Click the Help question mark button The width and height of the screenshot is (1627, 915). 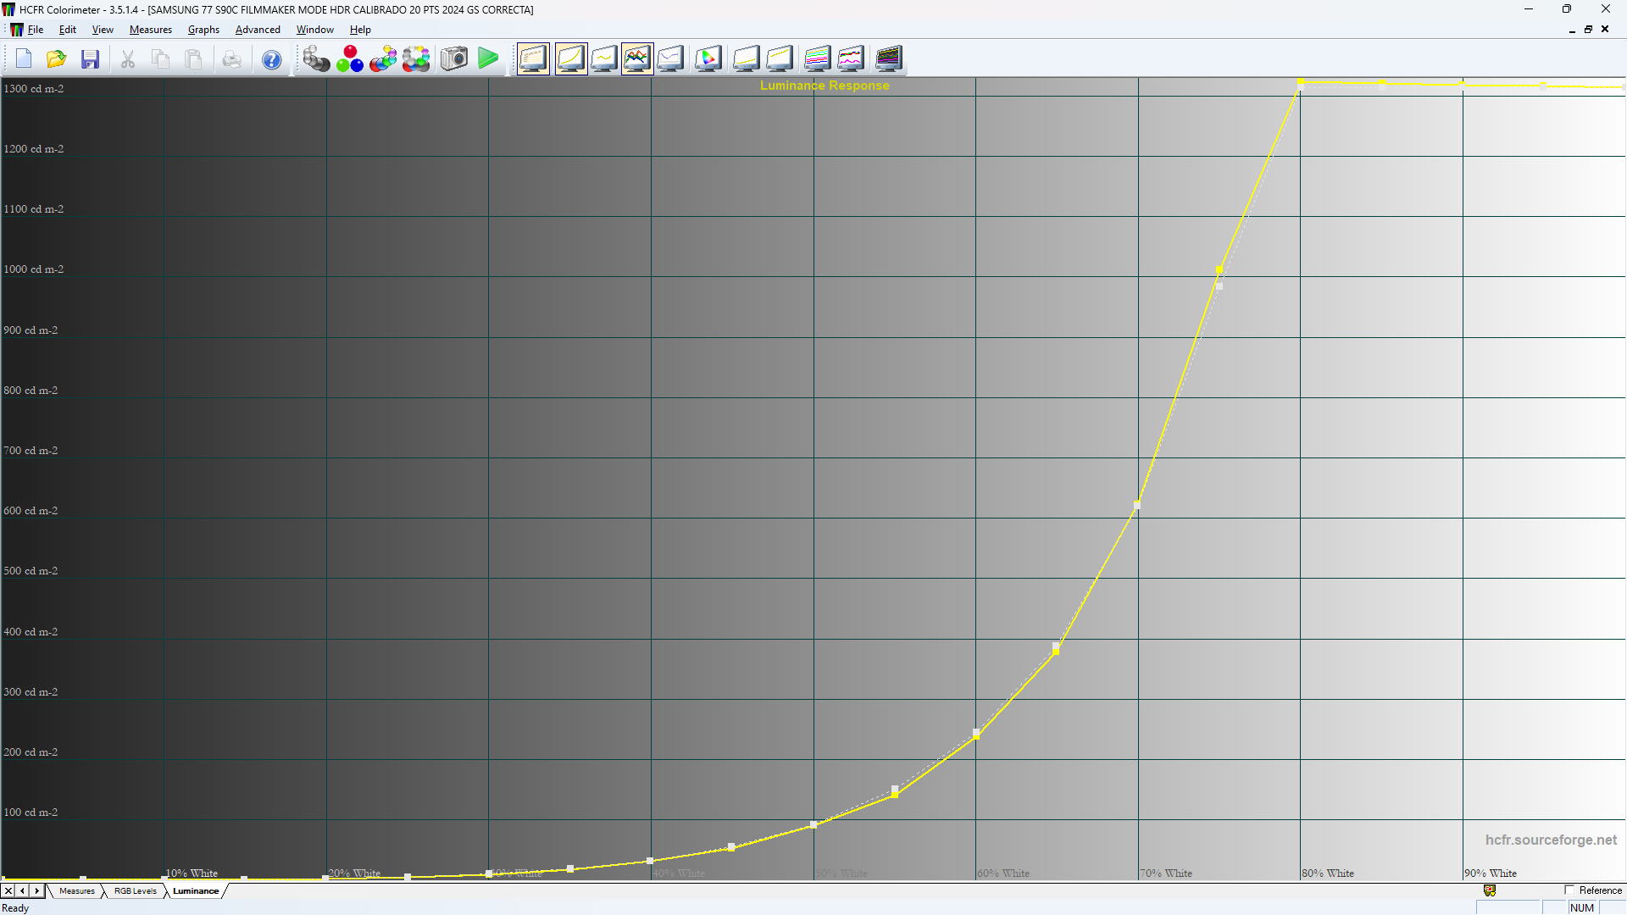(271, 58)
